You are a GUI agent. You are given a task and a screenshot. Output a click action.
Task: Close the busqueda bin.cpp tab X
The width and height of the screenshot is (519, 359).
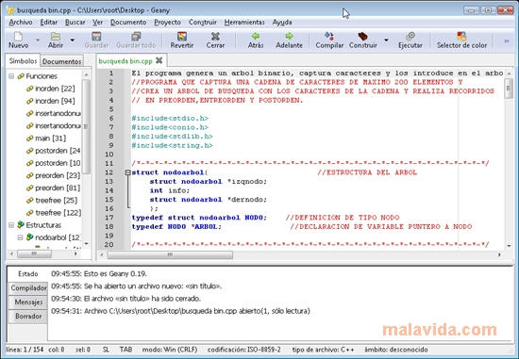tap(159, 60)
